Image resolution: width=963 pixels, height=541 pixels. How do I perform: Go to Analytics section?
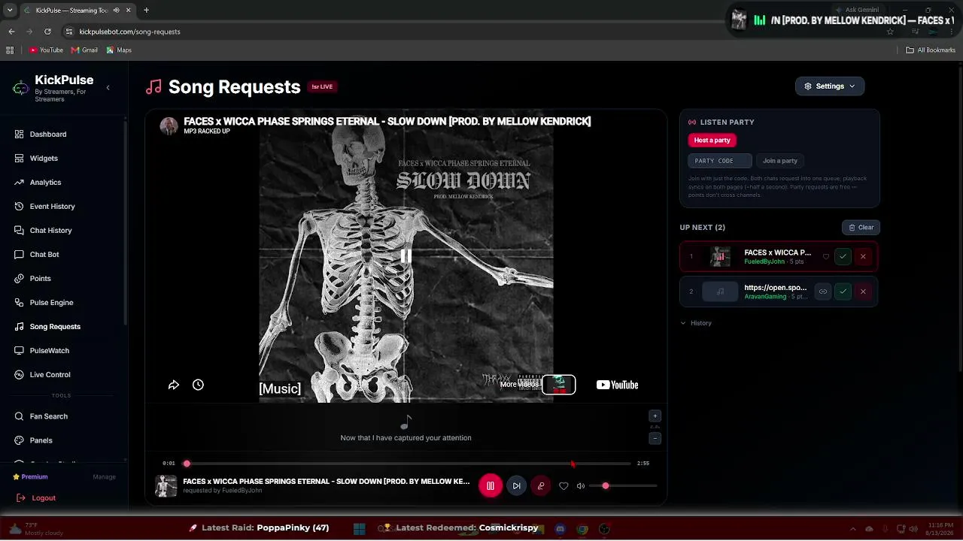coord(45,183)
